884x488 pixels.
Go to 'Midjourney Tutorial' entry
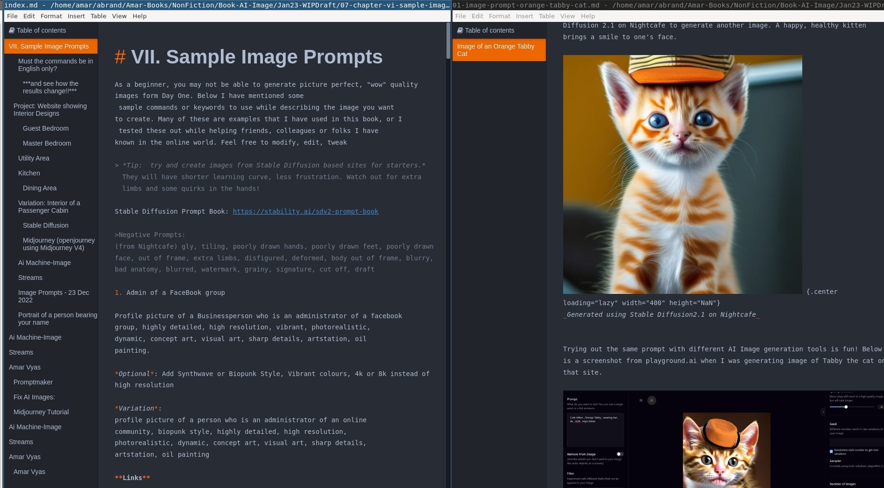41,412
